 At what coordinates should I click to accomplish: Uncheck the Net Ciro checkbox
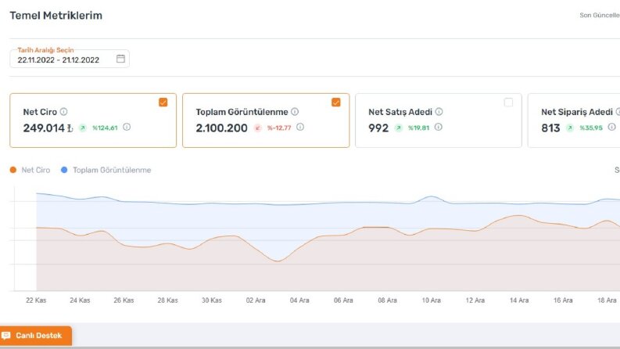(163, 102)
